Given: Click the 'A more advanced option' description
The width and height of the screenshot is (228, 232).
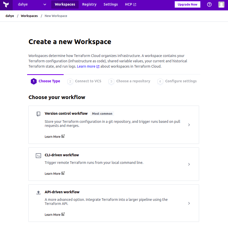Looking at the screenshot, I should (106, 202).
